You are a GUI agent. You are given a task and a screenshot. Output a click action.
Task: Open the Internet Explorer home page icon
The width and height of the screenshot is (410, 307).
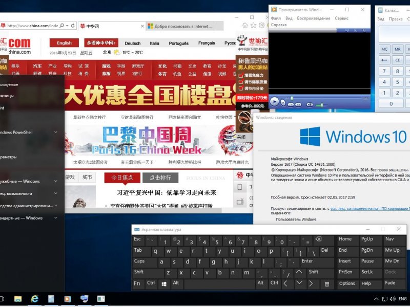pyautogui.click(x=245, y=25)
